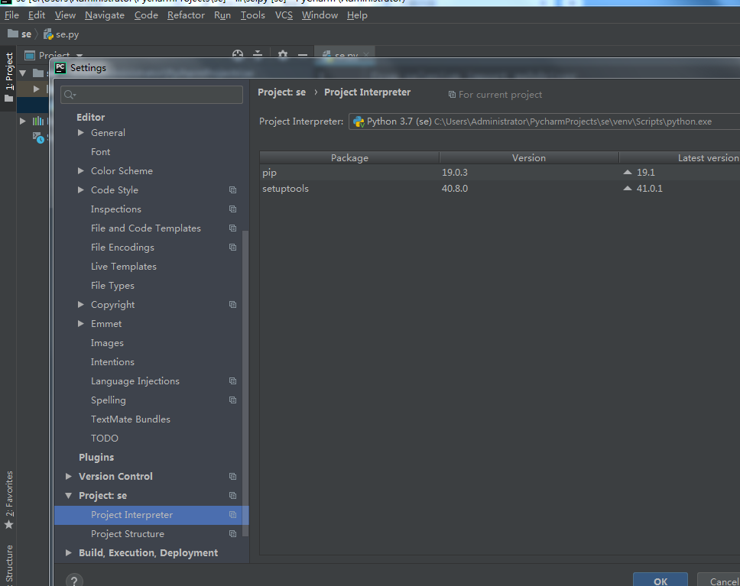Select the pip package row
The image size is (740, 586).
[x=500, y=172]
